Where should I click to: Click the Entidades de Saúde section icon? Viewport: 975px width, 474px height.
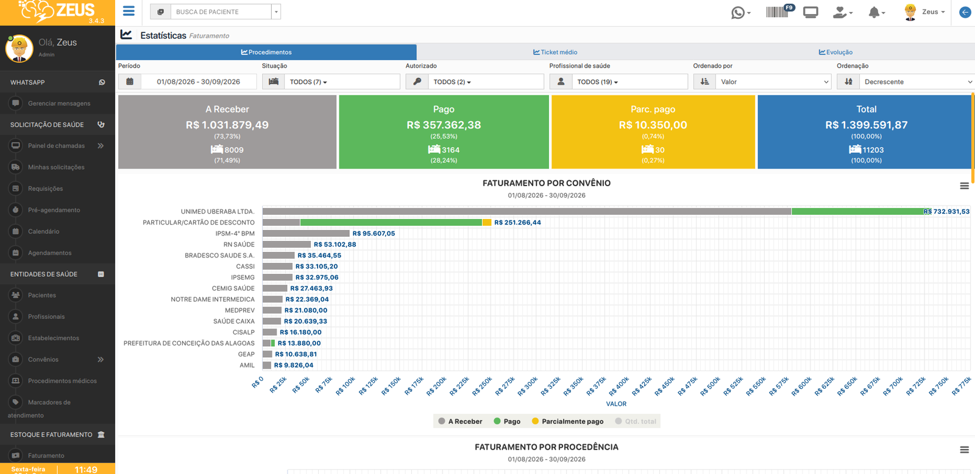tap(101, 274)
